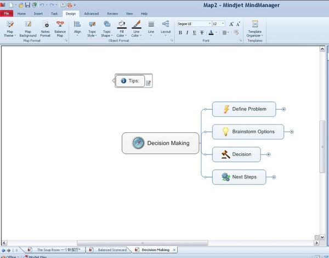Click the Map Background icon
The width and height of the screenshot is (329, 258).
(x=27, y=28)
